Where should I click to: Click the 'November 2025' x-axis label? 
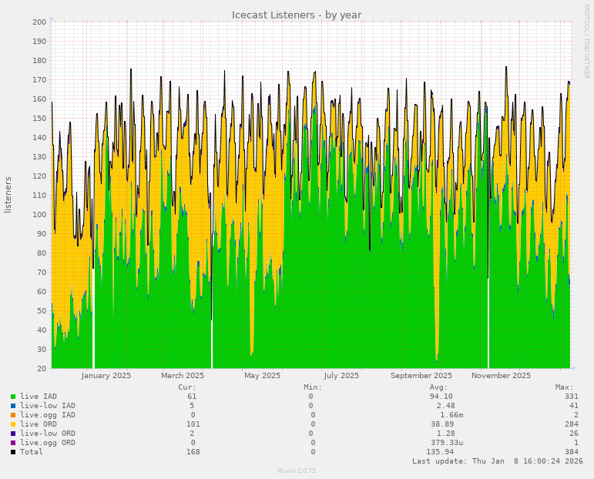pos(501,376)
